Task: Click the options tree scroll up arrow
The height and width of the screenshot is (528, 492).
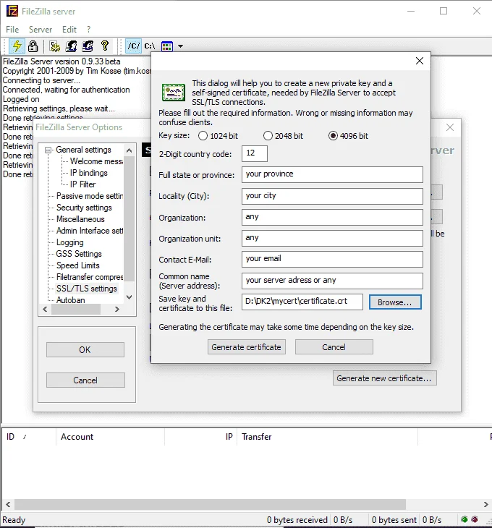Action: pos(129,150)
